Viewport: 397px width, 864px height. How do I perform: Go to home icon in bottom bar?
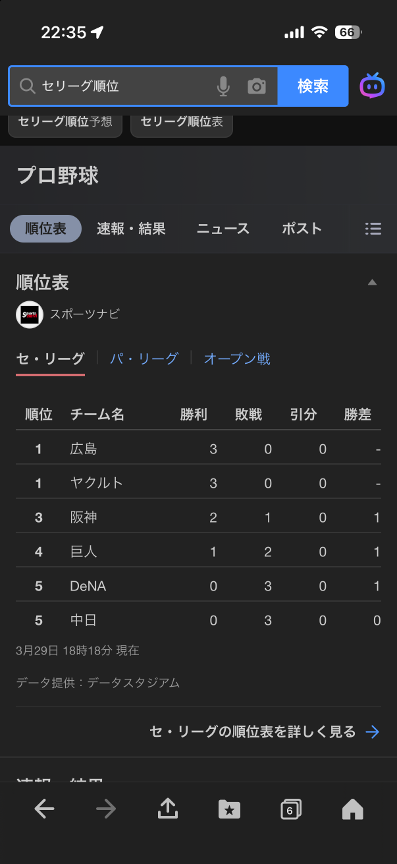tap(353, 809)
